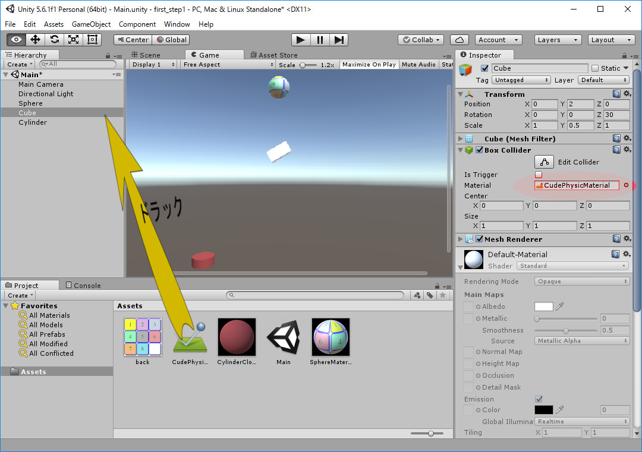Select the Rotate tool
The width and height of the screenshot is (642, 452).
(54, 40)
